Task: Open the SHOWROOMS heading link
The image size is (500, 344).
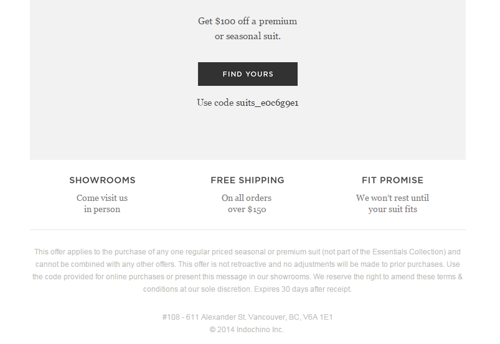Action: point(102,180)
